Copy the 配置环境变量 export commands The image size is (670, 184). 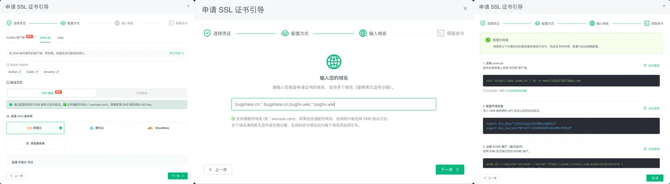[652, 108]
